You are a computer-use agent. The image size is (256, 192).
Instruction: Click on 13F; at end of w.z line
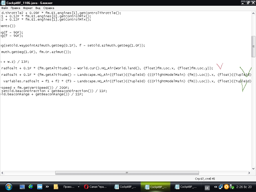25,62
